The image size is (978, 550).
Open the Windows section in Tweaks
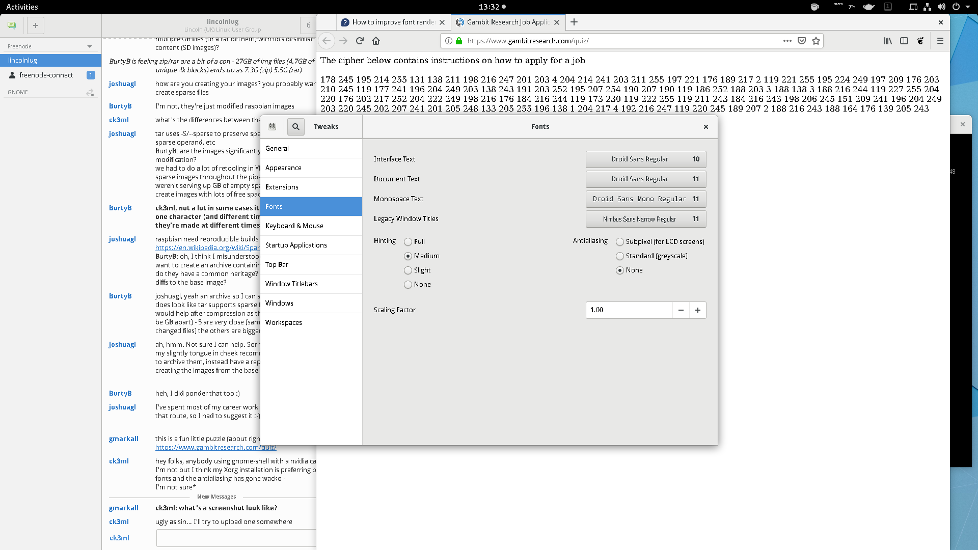[311, 303]
